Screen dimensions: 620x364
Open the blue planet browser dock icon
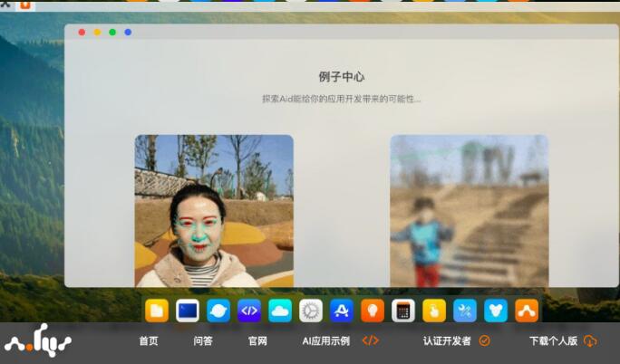click(218, 311)
